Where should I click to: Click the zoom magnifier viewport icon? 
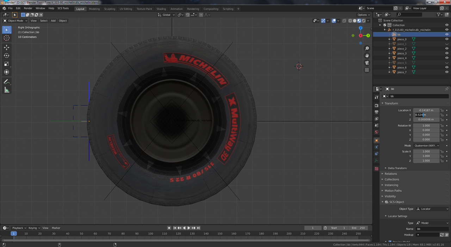367,48
